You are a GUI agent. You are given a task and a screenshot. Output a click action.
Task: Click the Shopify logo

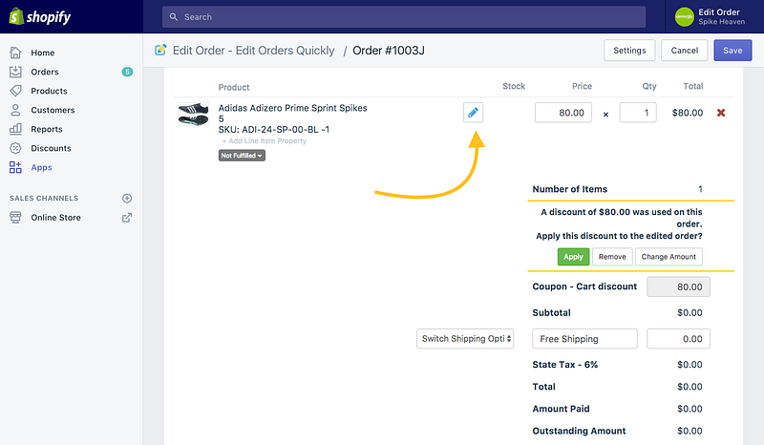pyautogui.click(x=40, y=16)
